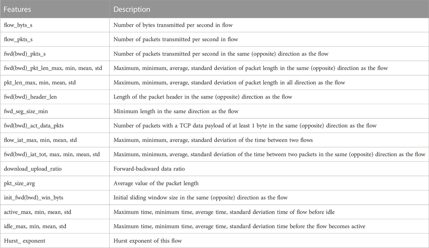Select the flow_byts_s feature cell
This screenshot has width=429, height=248.
(x=55, y=25)
